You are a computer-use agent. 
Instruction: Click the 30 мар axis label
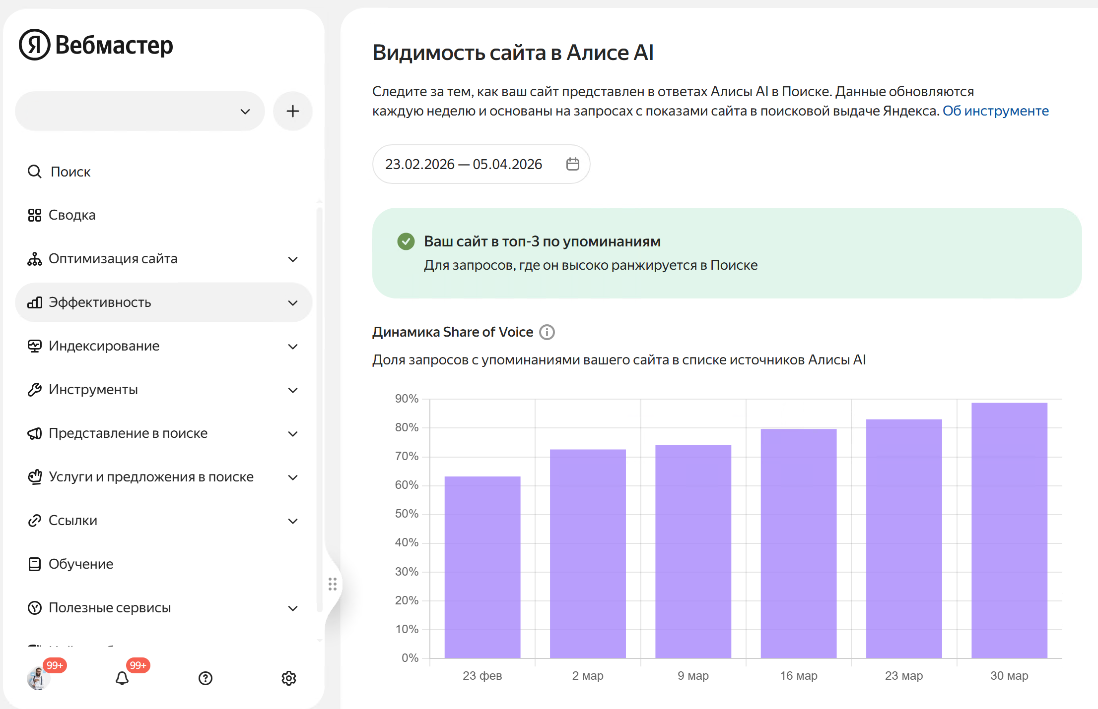(1010, 676)
